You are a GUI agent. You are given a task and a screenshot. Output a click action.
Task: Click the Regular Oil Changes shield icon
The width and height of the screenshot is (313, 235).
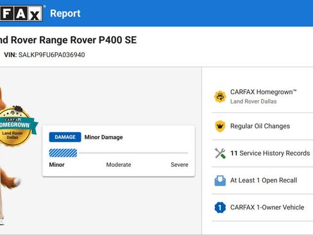[x=220, y=126]
